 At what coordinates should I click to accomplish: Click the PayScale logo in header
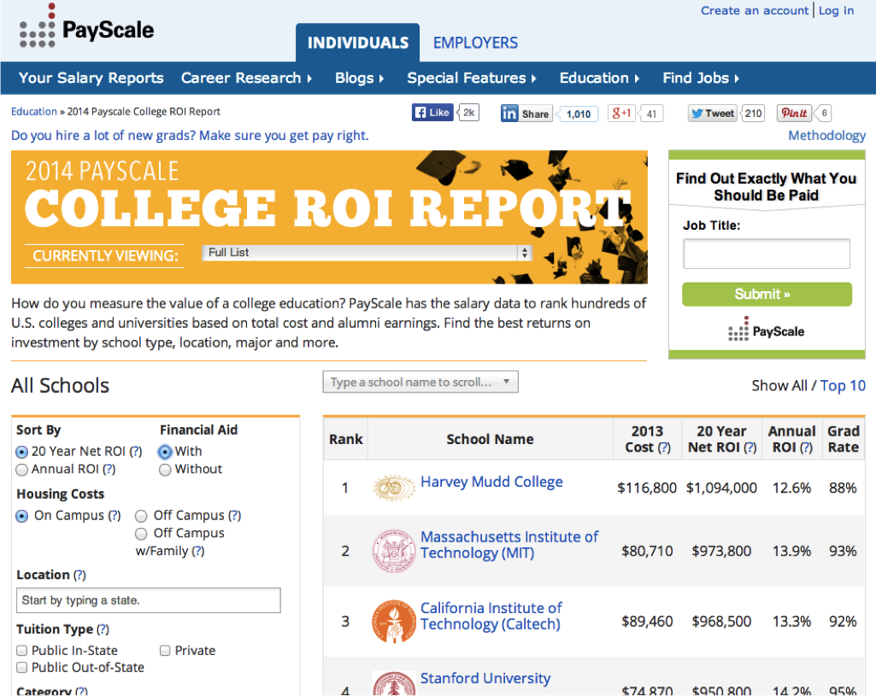86,31
